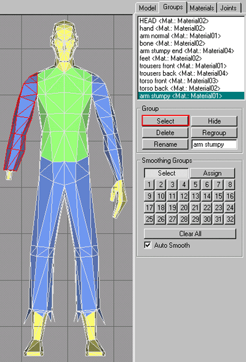Click the Rename button

165,144
